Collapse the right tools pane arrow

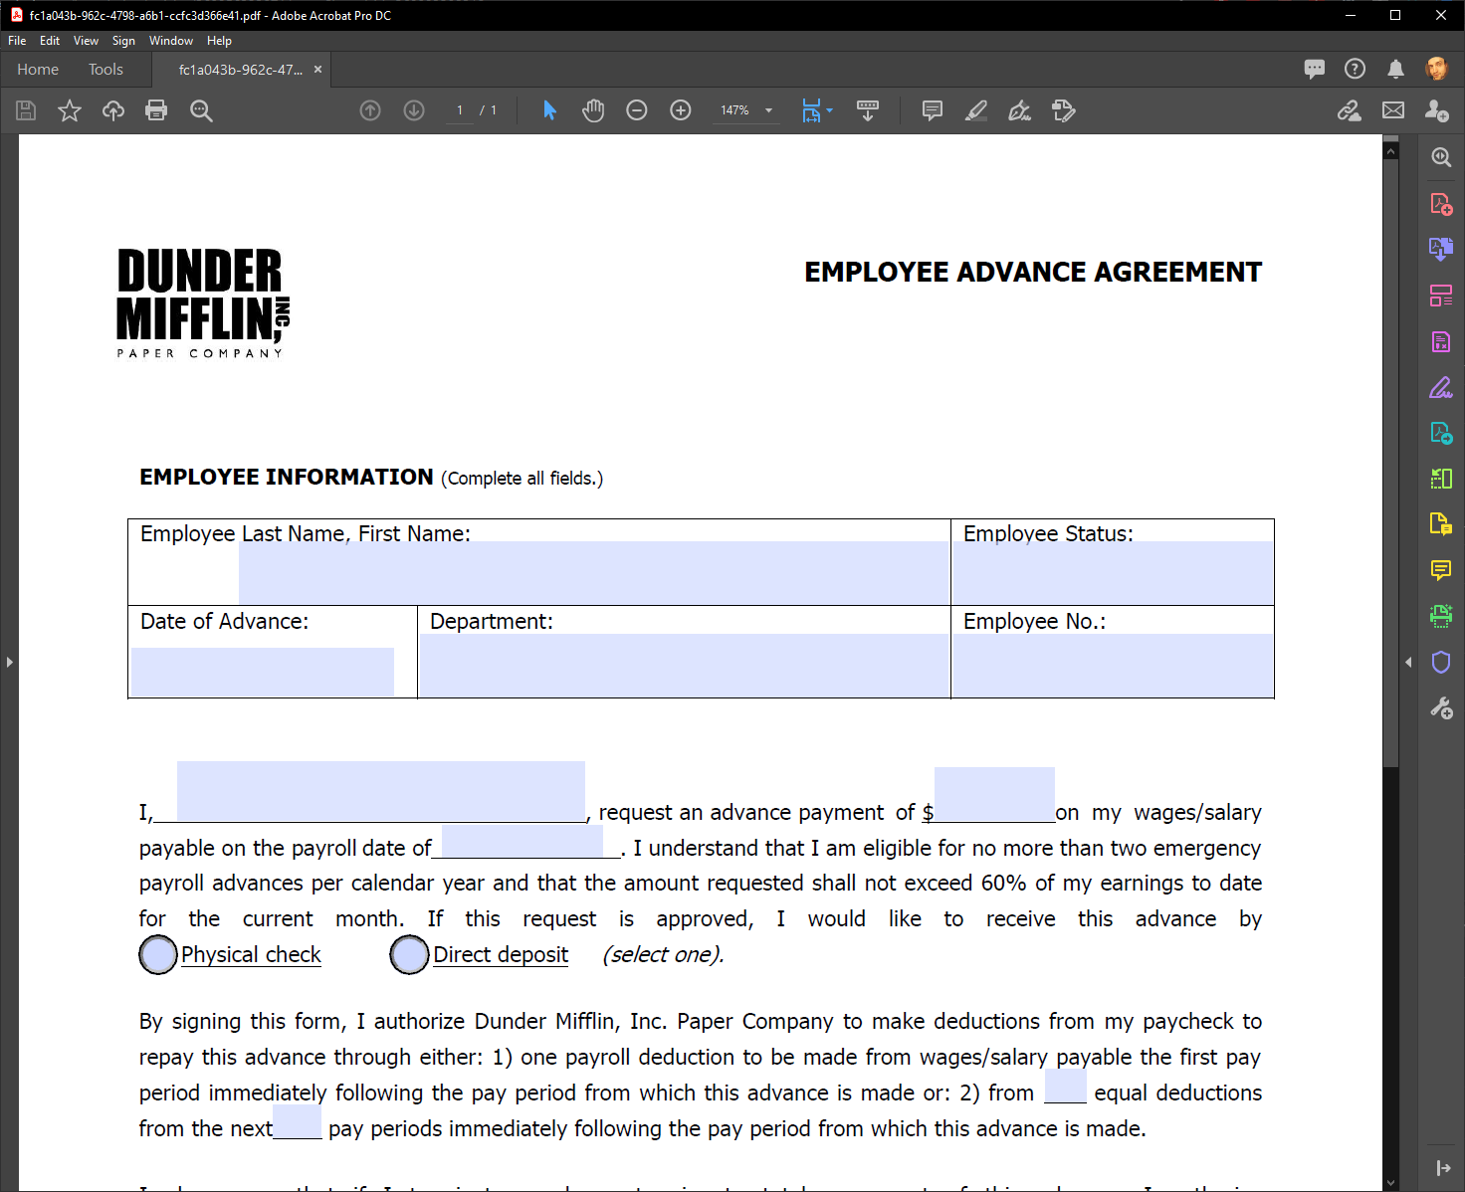1408,662
